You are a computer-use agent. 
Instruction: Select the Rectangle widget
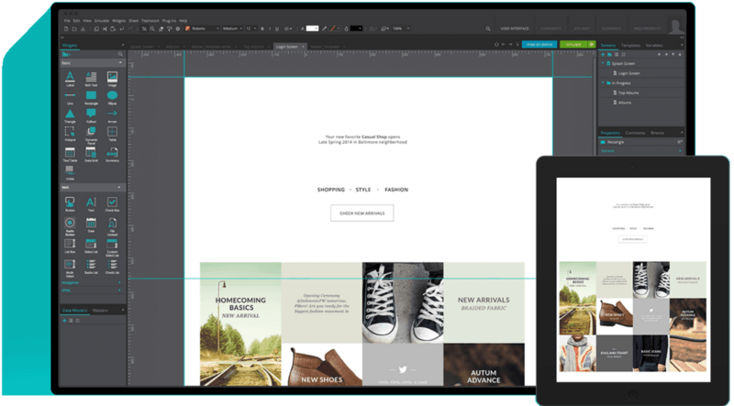(x=91, y=98)
